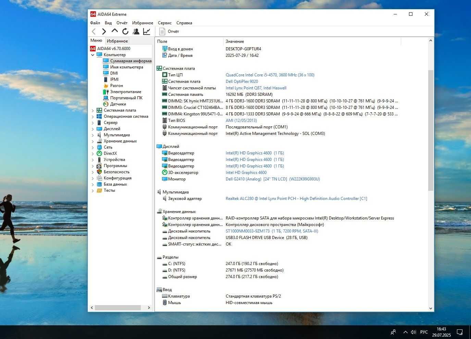Click the Безопасность shield icon

tap(99, 172)
